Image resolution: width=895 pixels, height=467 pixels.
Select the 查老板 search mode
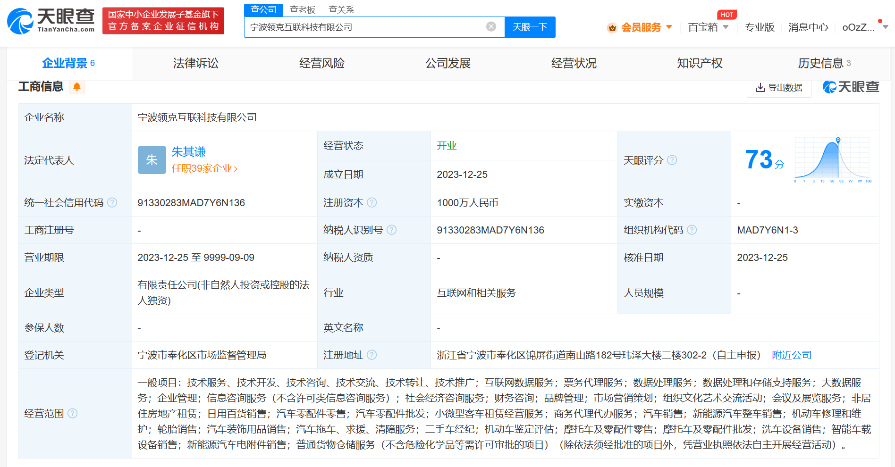coord(302,10)
